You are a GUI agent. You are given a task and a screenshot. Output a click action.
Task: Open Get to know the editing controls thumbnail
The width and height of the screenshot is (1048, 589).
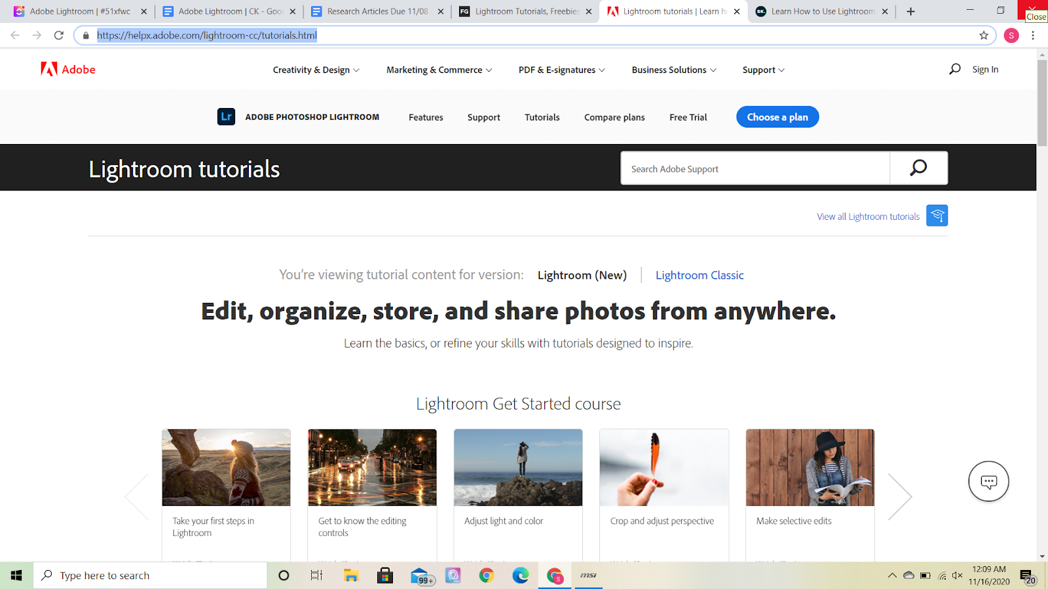pyautogui.click(x=372, y=467)
